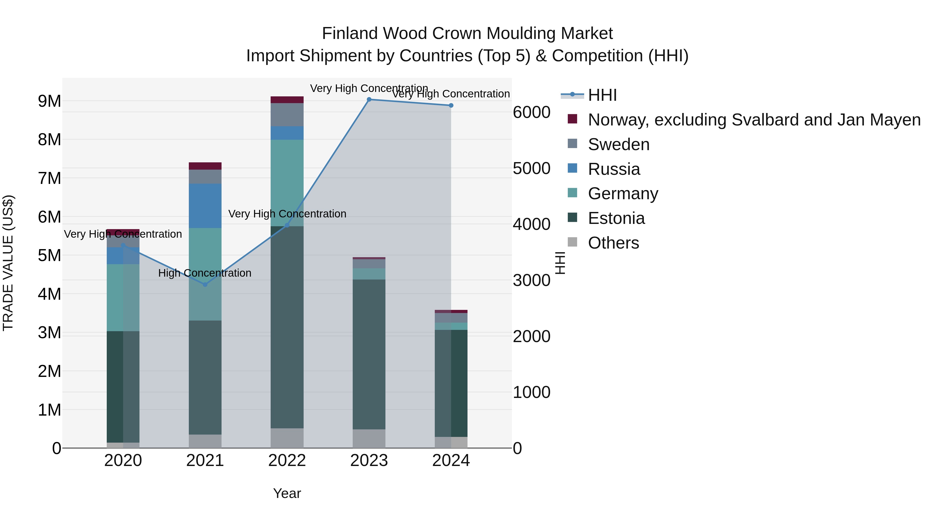The width and height of the screenshot is (935, 526).
Task: Toggle the Germany legend entry
Action: [613, 193]
